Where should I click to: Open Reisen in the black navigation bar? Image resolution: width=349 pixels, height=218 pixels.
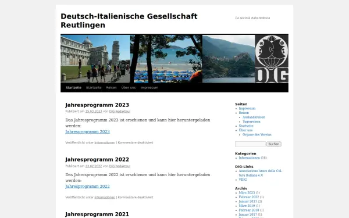(111, 88)
